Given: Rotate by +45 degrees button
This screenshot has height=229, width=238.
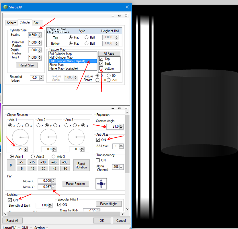Looking at the screenshot, I should [x=54, y=162].
